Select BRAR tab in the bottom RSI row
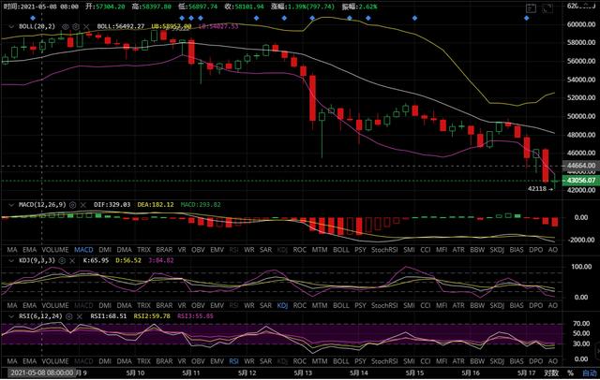 164,361
